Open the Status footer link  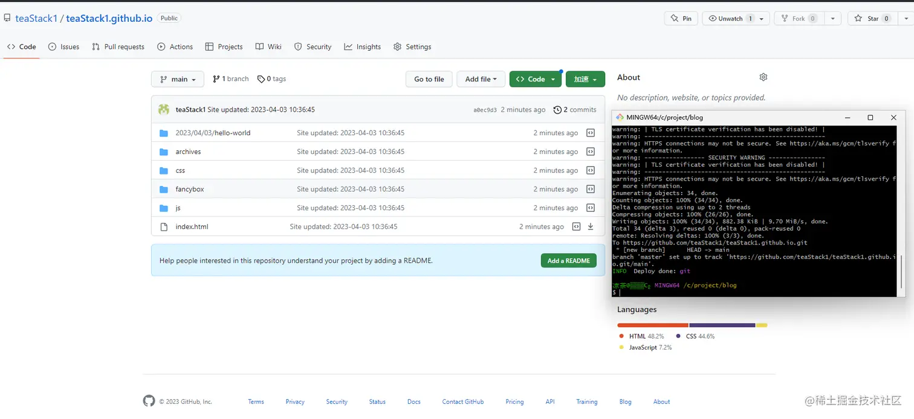pos(377,401)
